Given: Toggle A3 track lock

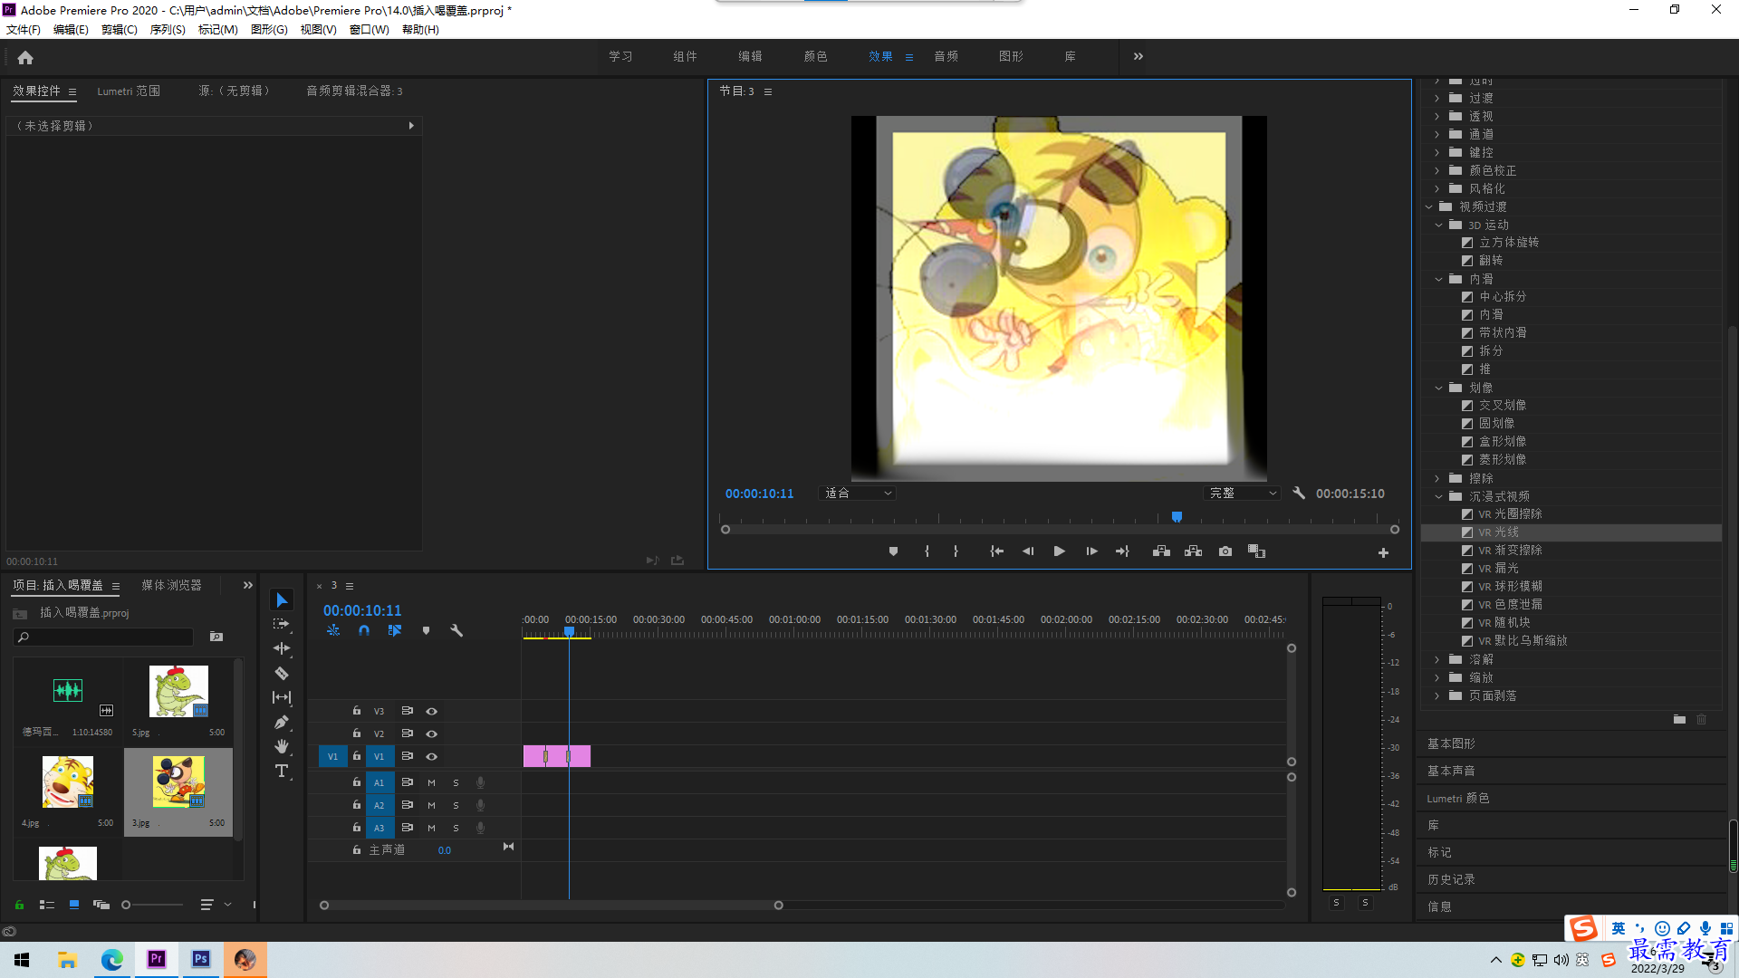Looking at the screenshot, I should (x=357, y=828).
